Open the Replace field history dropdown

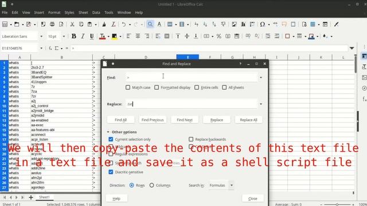(261, 104)
